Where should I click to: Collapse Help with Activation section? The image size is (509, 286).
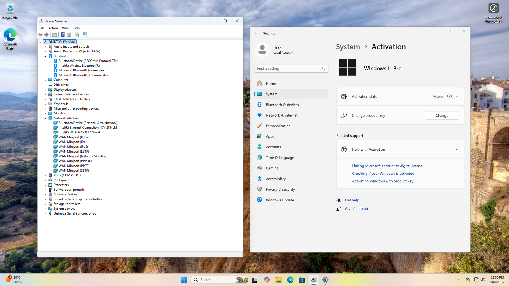click(x=457, y=149)
